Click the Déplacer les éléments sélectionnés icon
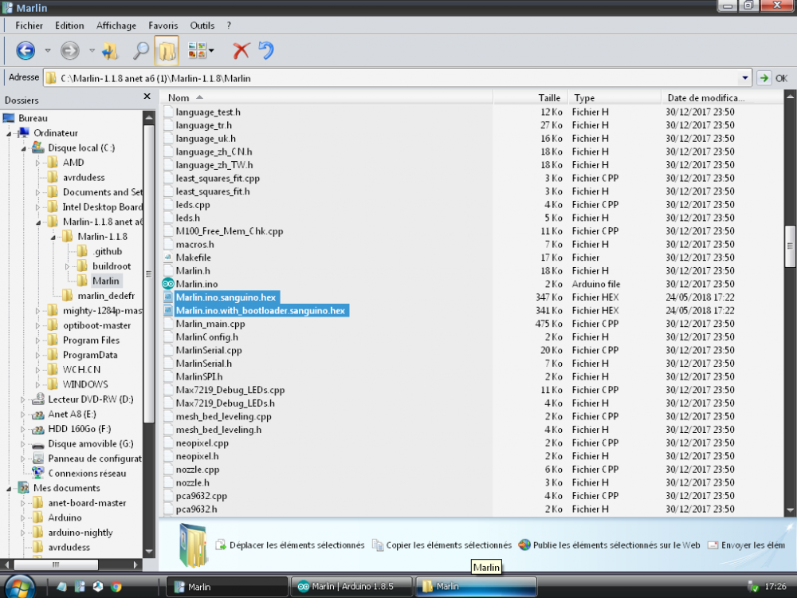 tap(221, 545)
